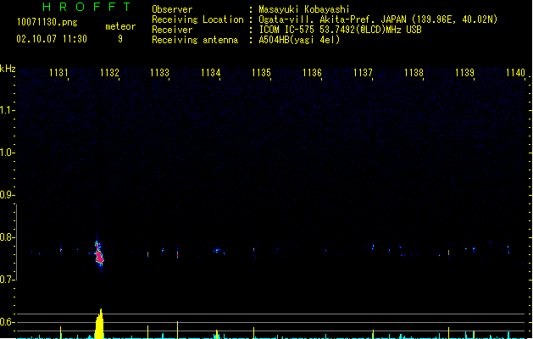Screen dimensions: 533x339
Task: Click time axis label 1138
Action: coord(414,73)
